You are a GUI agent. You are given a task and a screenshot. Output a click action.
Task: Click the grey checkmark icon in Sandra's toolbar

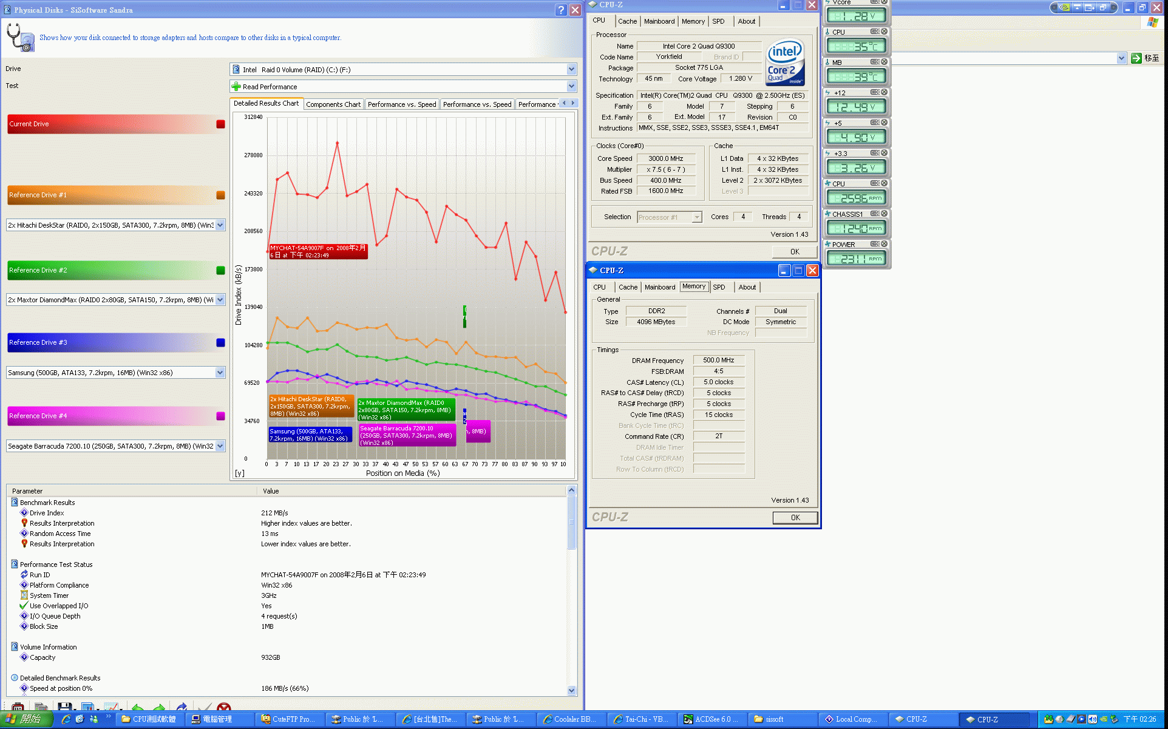(204, 707)
